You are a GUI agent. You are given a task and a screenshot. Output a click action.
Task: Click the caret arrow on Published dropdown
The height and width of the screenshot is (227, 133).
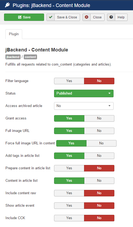109,93
